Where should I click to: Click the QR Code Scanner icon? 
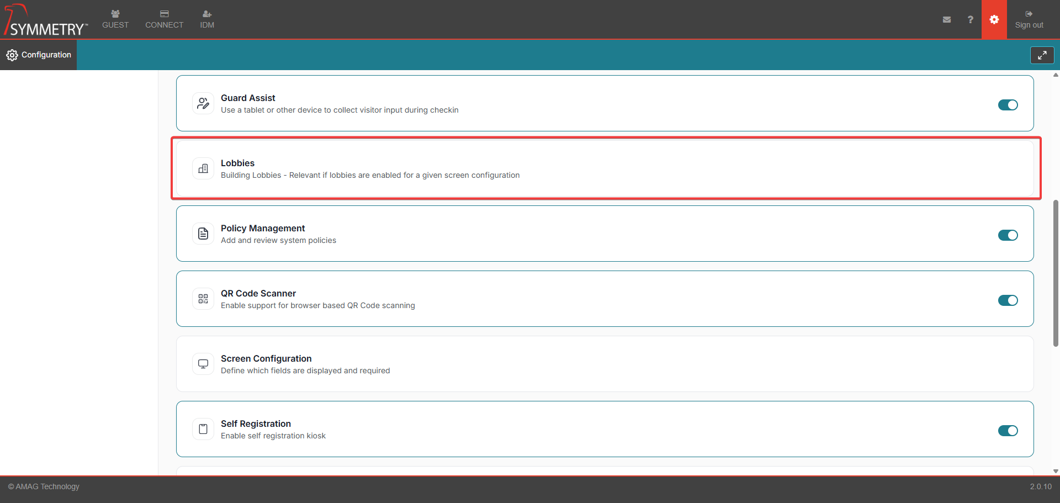(x=203, y=299)
